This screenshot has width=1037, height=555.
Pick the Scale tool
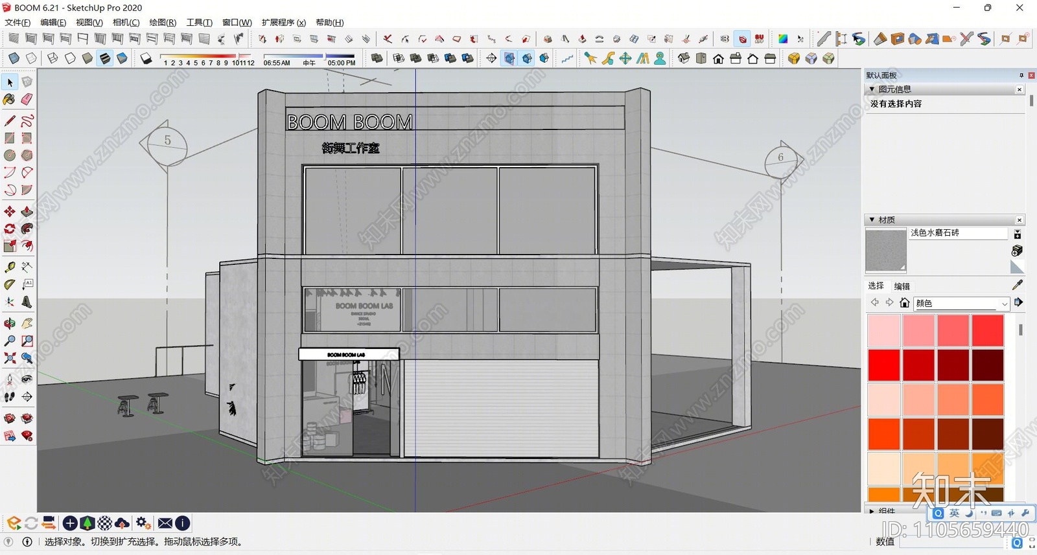[10, 246]
